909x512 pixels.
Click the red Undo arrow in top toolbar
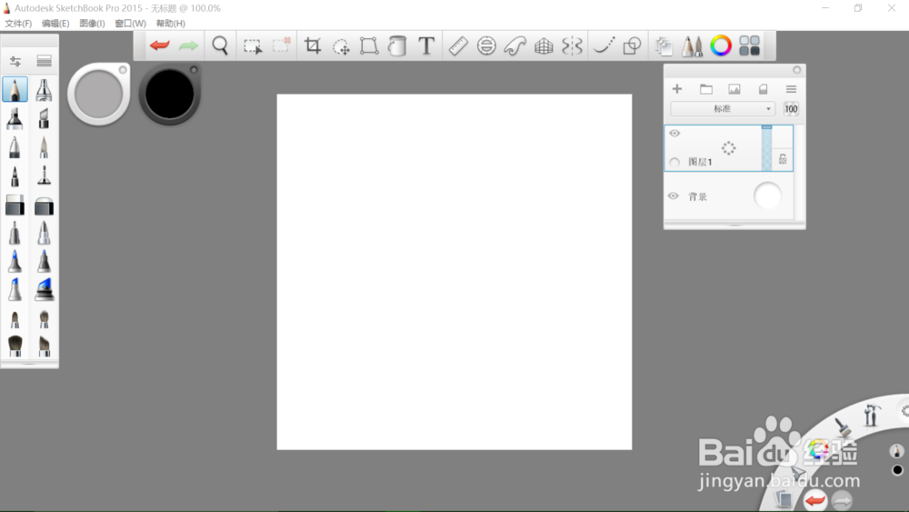[x=159, y=45]
